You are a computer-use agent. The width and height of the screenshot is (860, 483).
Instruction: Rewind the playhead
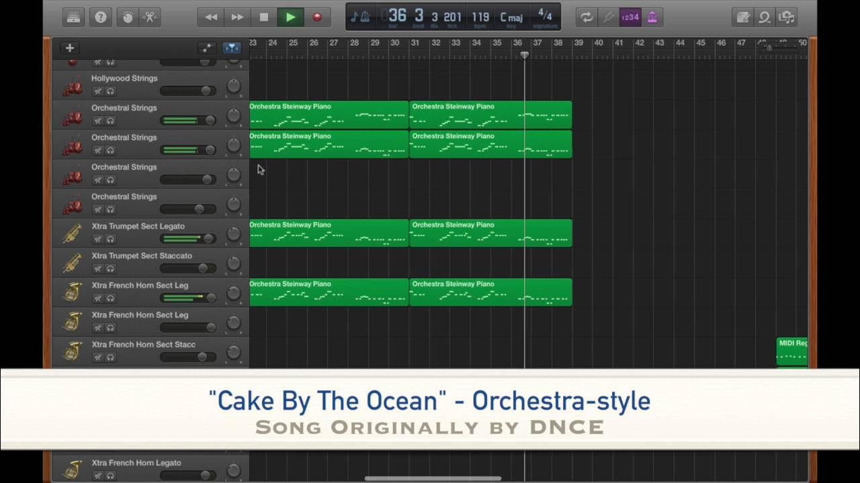[211, 17]
